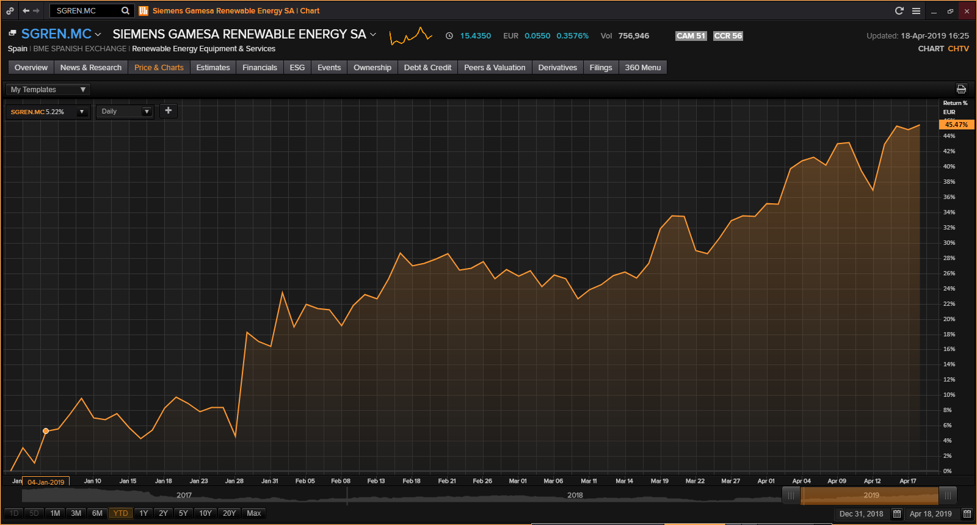Select the Price & Charts tab

tap(159, 68)
